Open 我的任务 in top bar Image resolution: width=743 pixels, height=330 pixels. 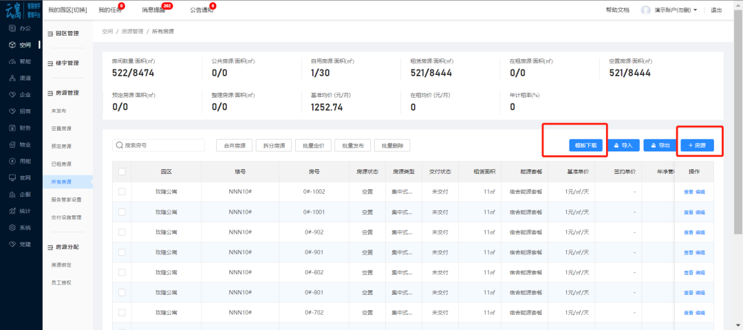109,10
